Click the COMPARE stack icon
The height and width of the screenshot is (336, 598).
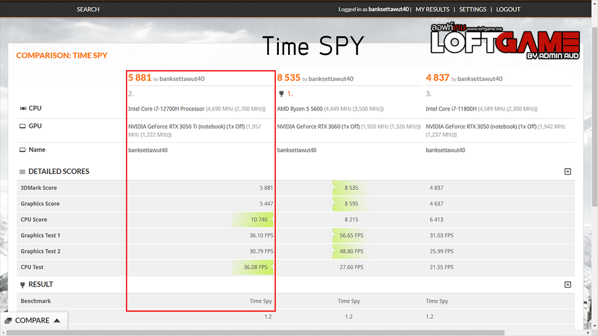coord(8,321)
